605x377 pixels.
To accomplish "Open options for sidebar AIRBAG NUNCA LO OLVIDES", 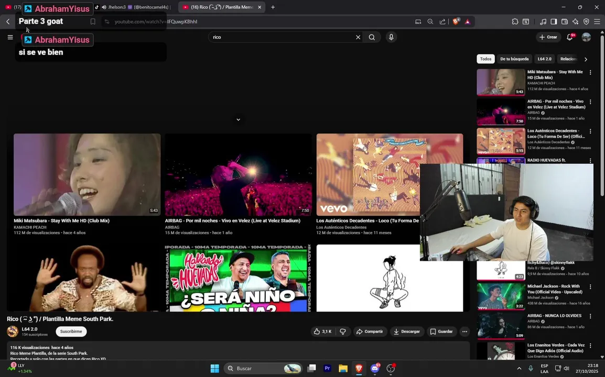I will point(590,316).
